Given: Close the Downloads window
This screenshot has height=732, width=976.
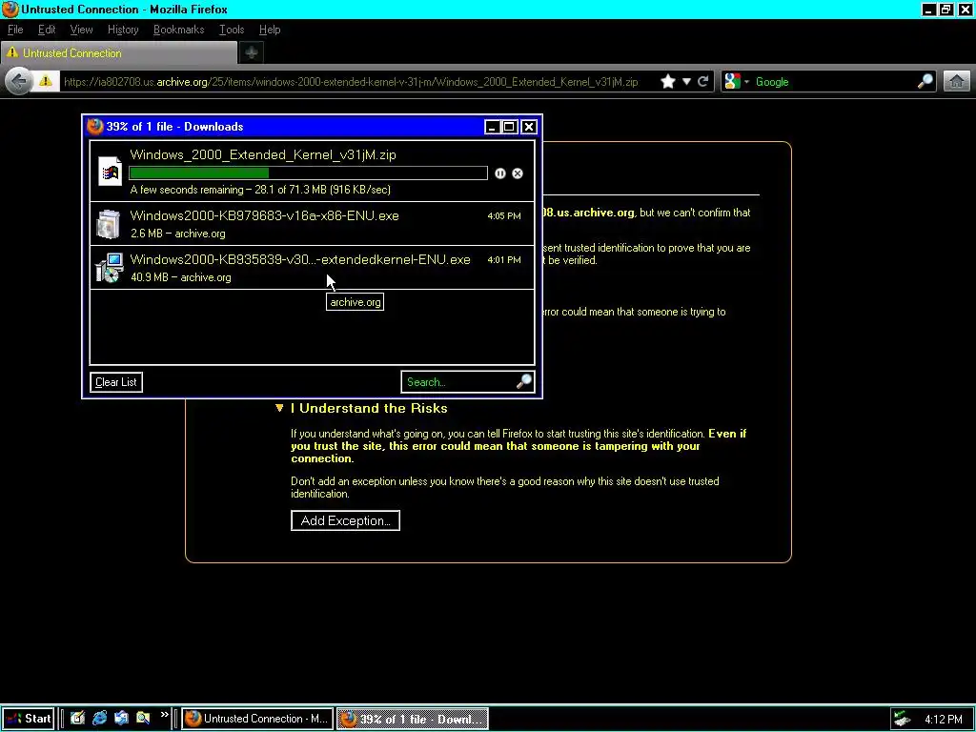Looking at the screenshot, I should (x=528, y=127).
